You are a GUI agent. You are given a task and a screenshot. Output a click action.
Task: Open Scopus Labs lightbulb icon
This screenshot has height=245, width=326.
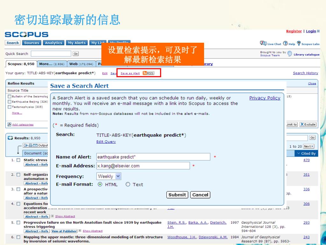tap(299, 43)
